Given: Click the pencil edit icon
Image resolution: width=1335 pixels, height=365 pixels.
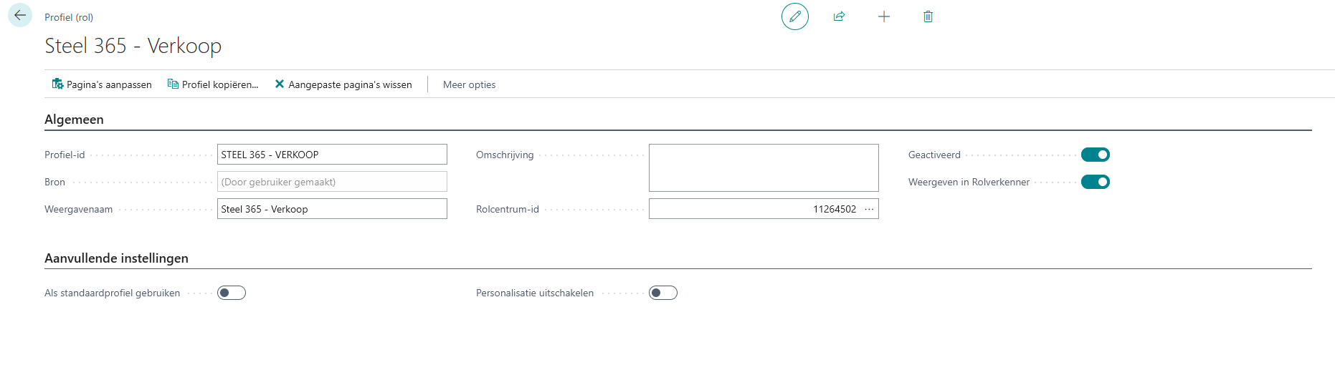Looking at the screenshot, I should point(794,16).
